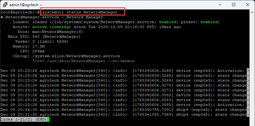Click the green active status dot
Screen dimensions: 255x126
coord(2,17)
